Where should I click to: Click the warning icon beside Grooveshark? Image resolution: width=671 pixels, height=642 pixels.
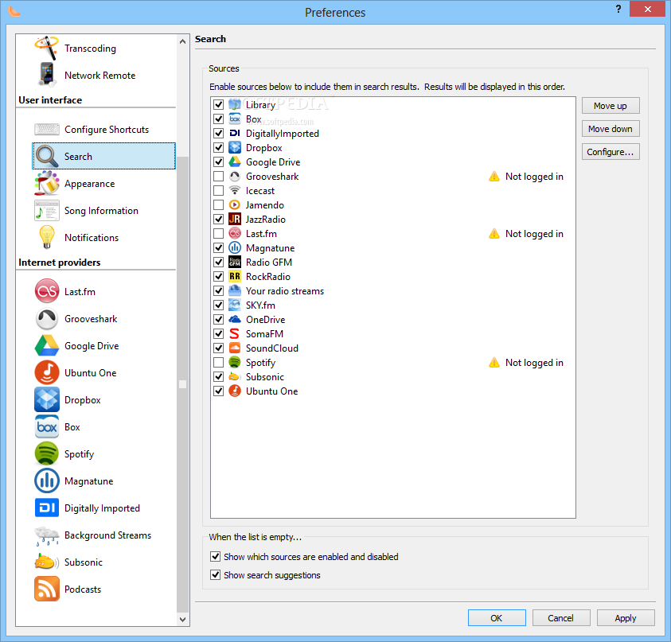click(x=494, y=177)
